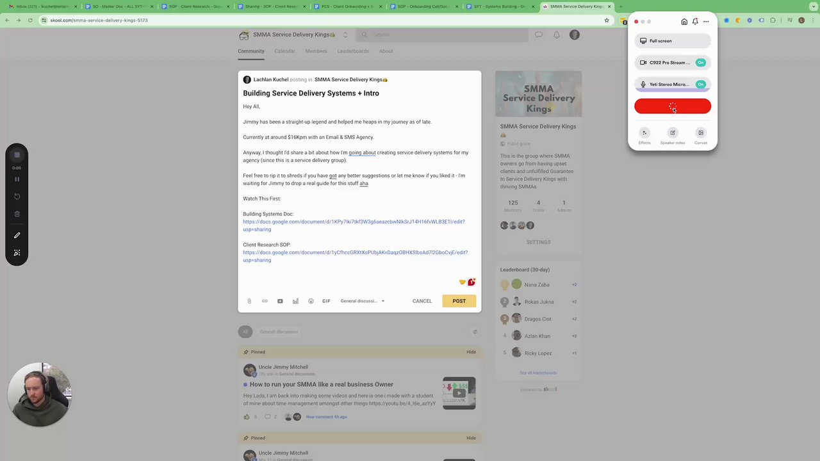Viewport: 820px width, 461px height.
Task: Stop recording in Loom control bar
Action: click(x=17, y=155)
